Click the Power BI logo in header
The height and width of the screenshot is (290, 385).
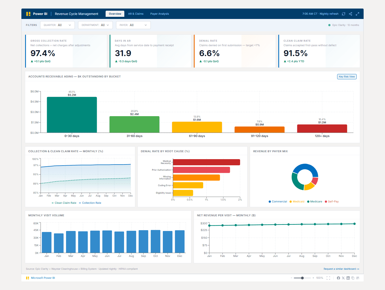click(28, 14)
